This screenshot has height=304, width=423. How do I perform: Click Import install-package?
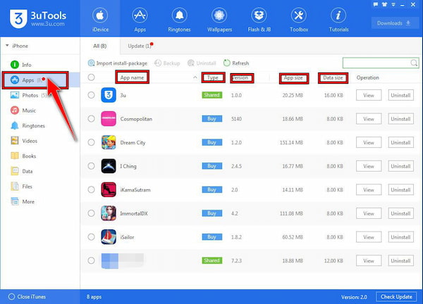tap(118, 63)
